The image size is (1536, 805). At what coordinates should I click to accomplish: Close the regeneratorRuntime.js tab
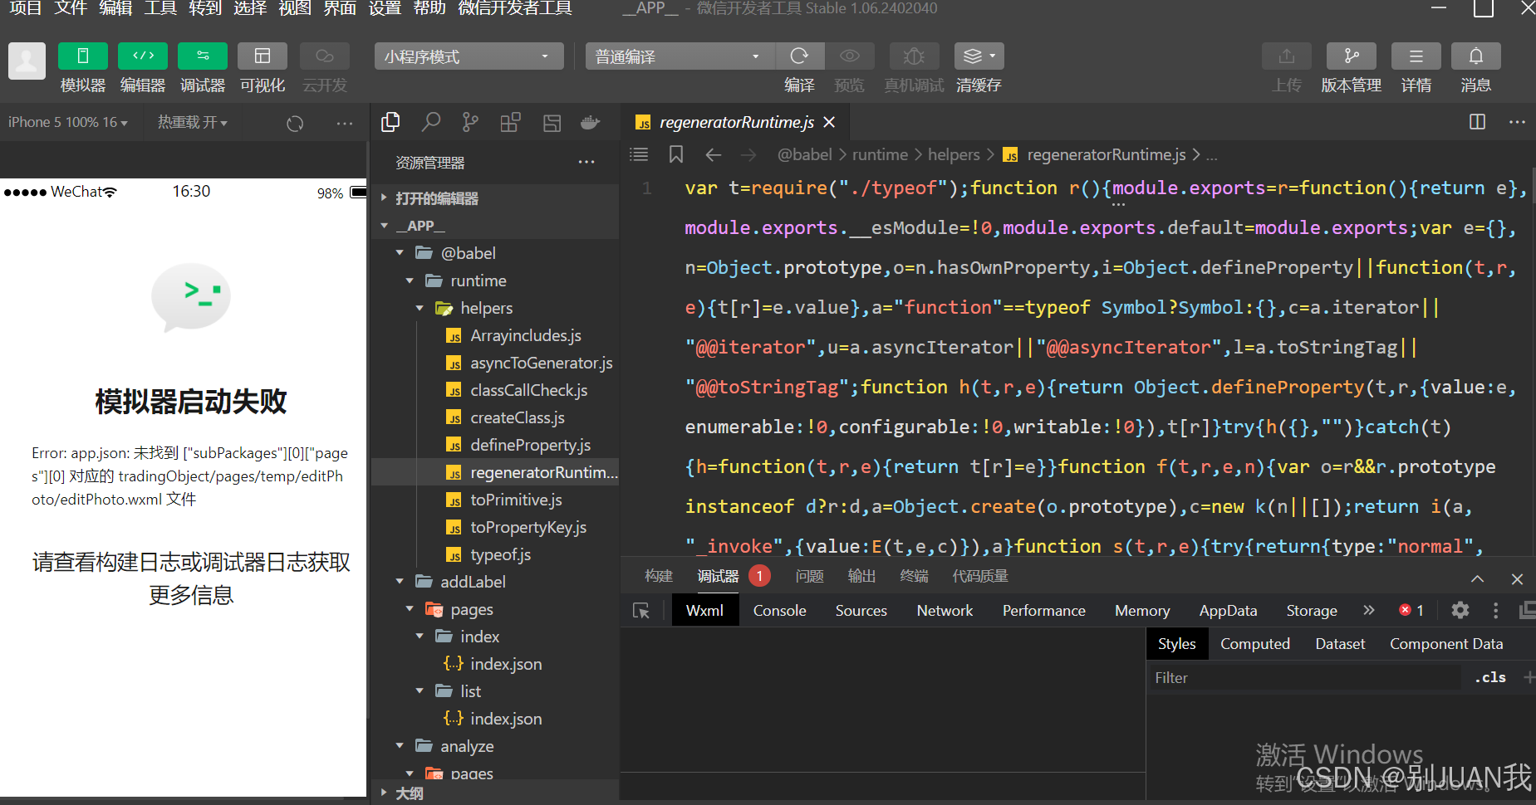828,123
